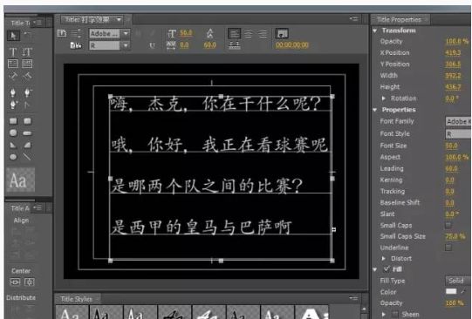Pick fill color with the eyedropper
Screen dimensions: 472x319
point(463,291)
